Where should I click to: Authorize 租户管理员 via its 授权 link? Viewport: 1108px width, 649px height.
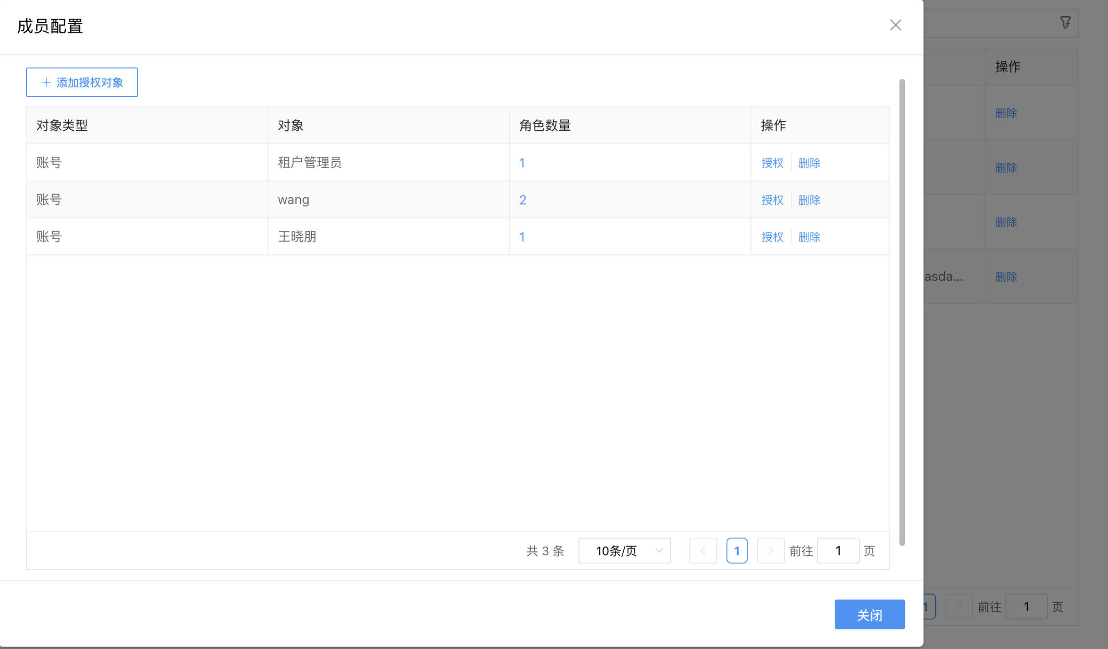772,162
